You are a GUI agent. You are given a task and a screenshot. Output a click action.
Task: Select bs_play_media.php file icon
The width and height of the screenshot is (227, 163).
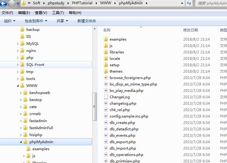(x=106, y=91)
